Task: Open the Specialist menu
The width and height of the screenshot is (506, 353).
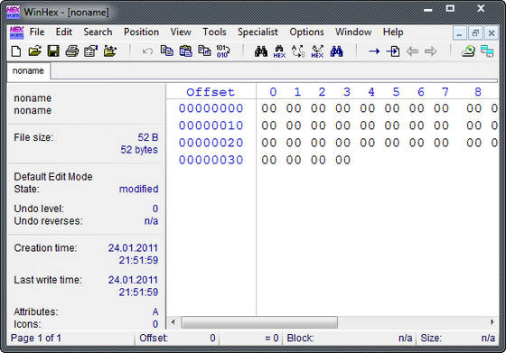Action: click(x=258, y=32)
